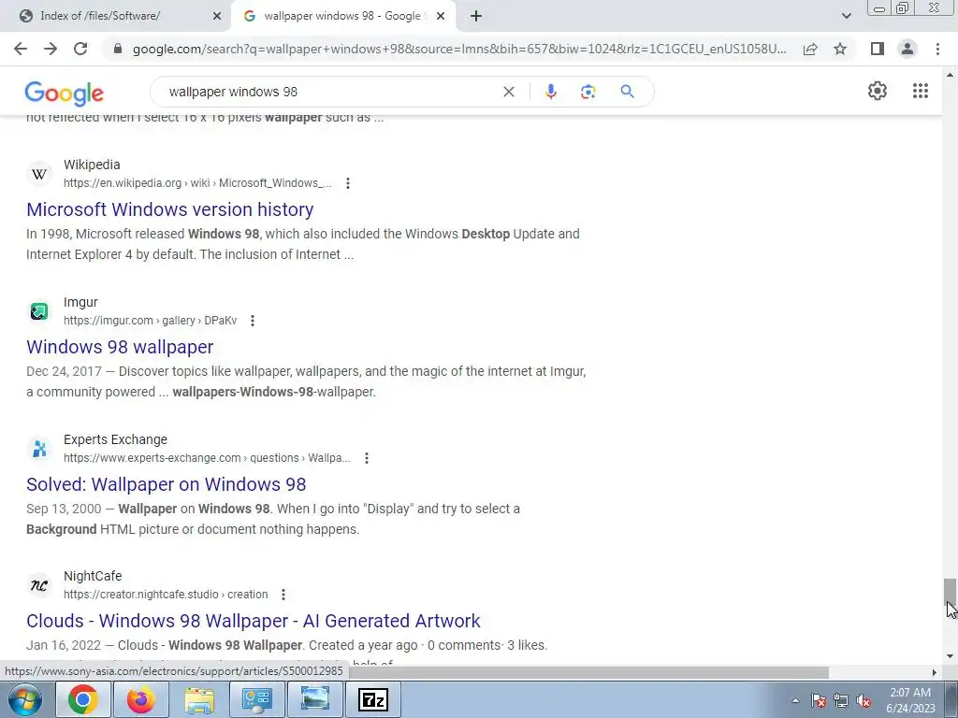958x718 pixels.
Task: Open the Google apps grid
Action: click(x=921, y=91)
